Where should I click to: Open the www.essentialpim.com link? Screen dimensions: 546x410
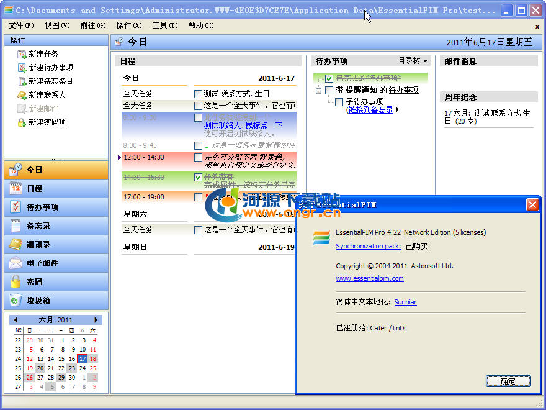point(369,279)
